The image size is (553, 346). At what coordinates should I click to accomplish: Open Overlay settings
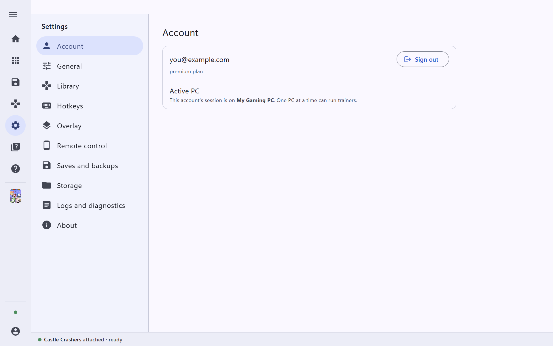90,126
